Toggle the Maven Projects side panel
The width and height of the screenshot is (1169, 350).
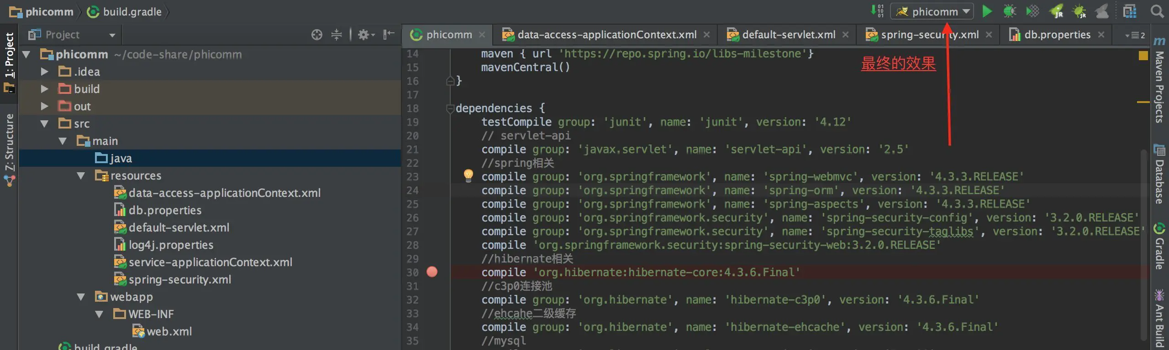click(x=1159, y=82)
